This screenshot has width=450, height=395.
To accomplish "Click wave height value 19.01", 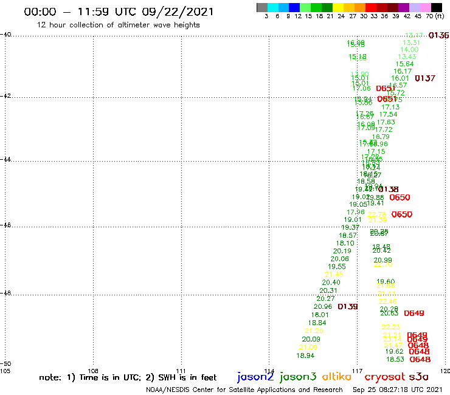I will point(353,220).
